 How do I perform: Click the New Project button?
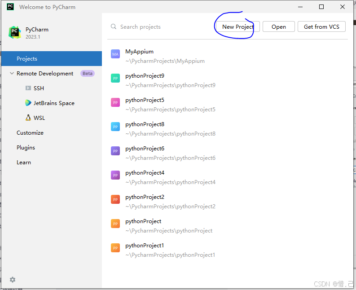pos(238,26)
